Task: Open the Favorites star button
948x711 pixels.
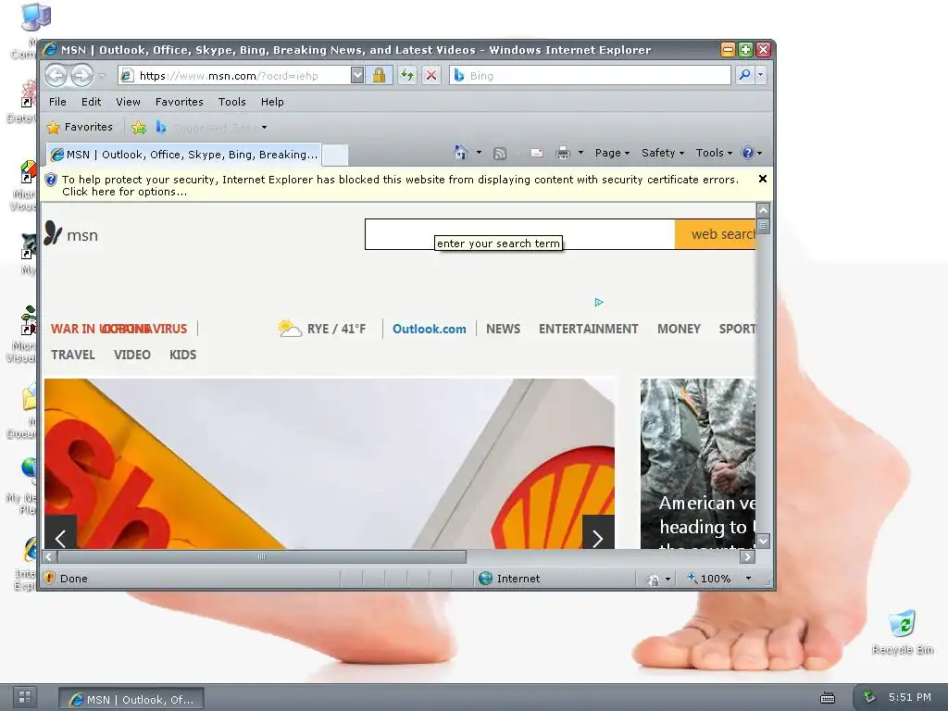Action: (80, 127)
